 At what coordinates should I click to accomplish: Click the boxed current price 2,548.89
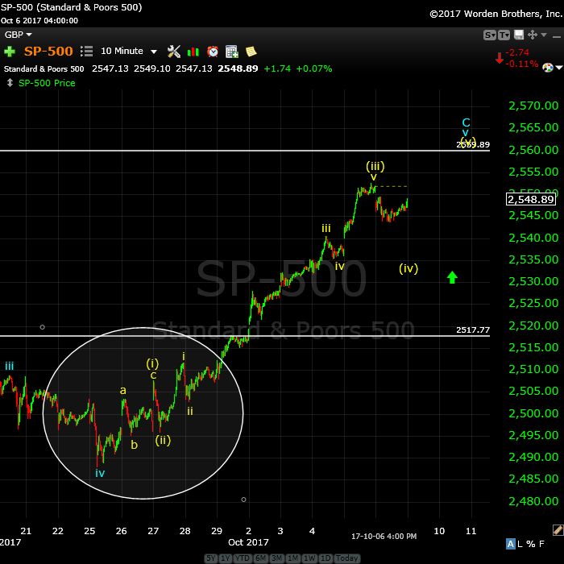point(530,199)
